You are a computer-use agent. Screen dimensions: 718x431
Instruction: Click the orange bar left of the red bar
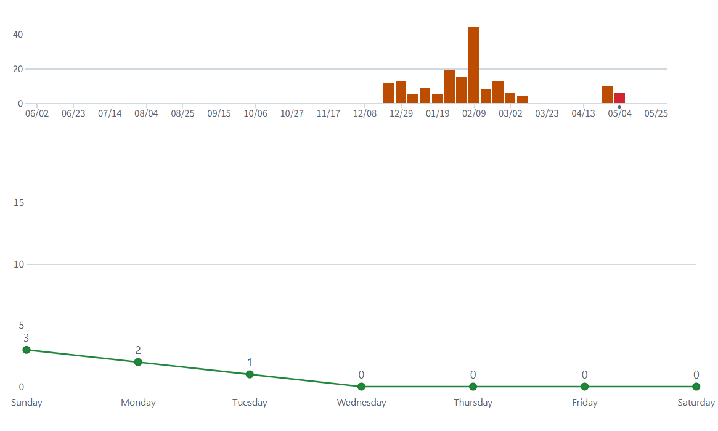tap(607, 94)
